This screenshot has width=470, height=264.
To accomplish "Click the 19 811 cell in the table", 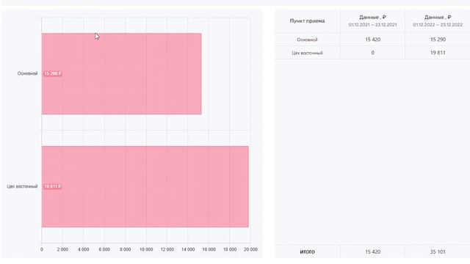I will pos(438,53).
